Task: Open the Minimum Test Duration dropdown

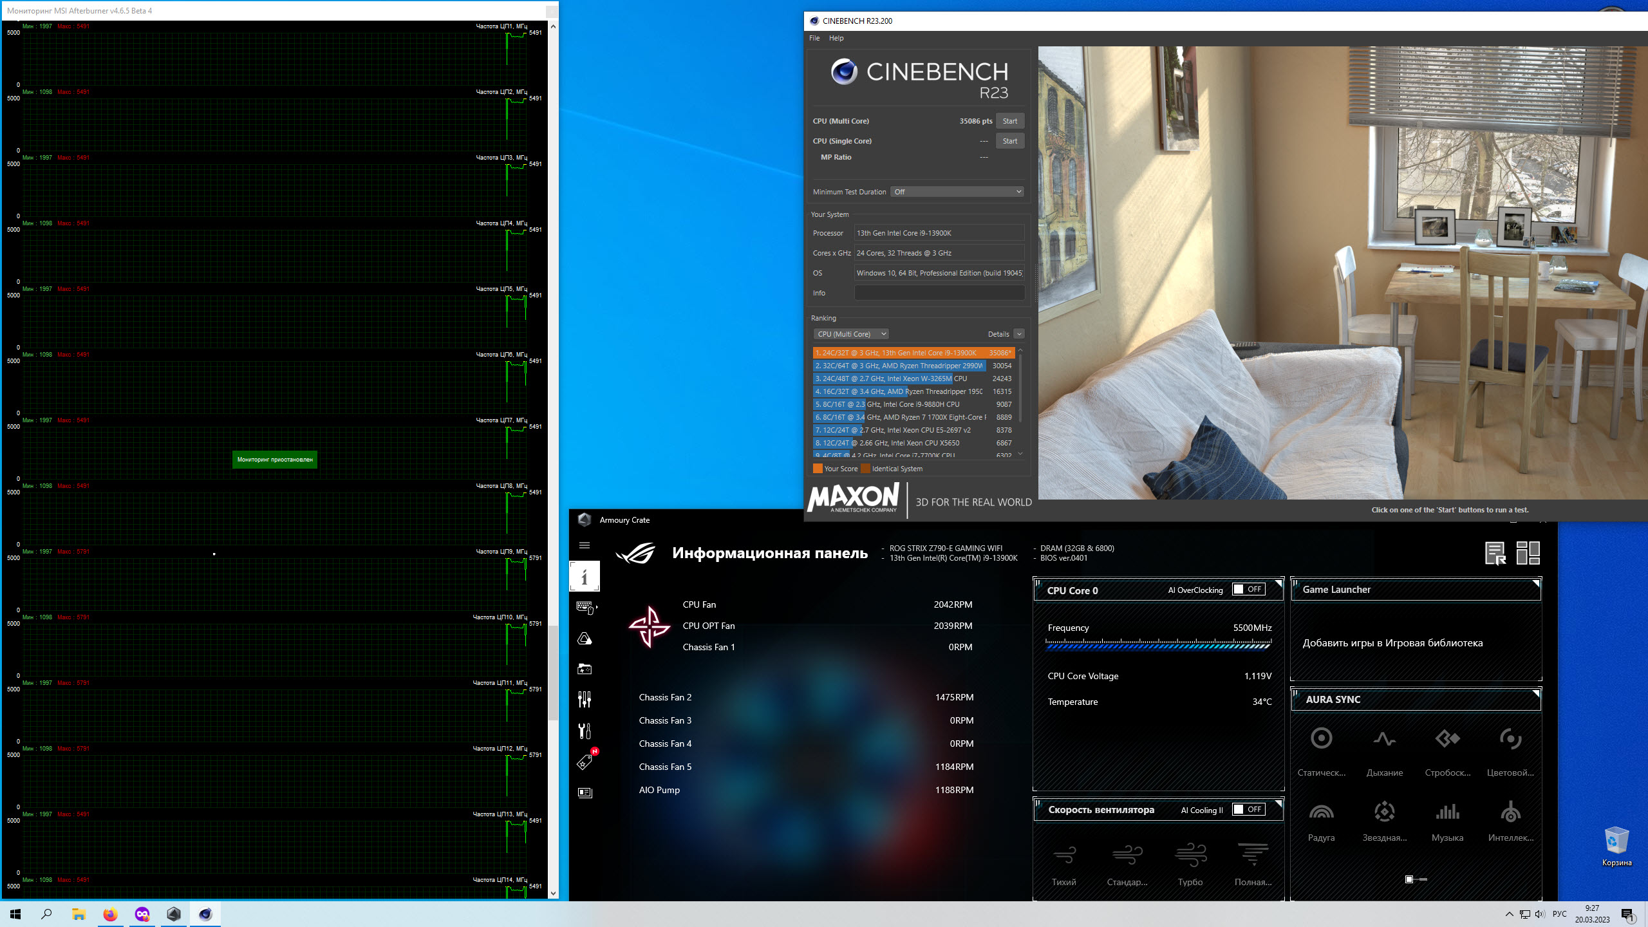Action: pos(957,192)
